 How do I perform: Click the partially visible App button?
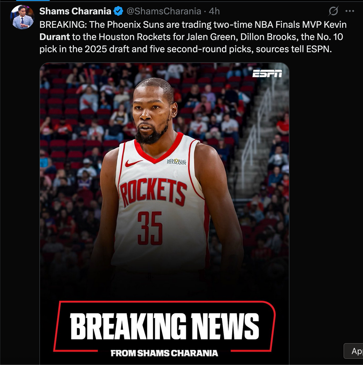point(353,351)
